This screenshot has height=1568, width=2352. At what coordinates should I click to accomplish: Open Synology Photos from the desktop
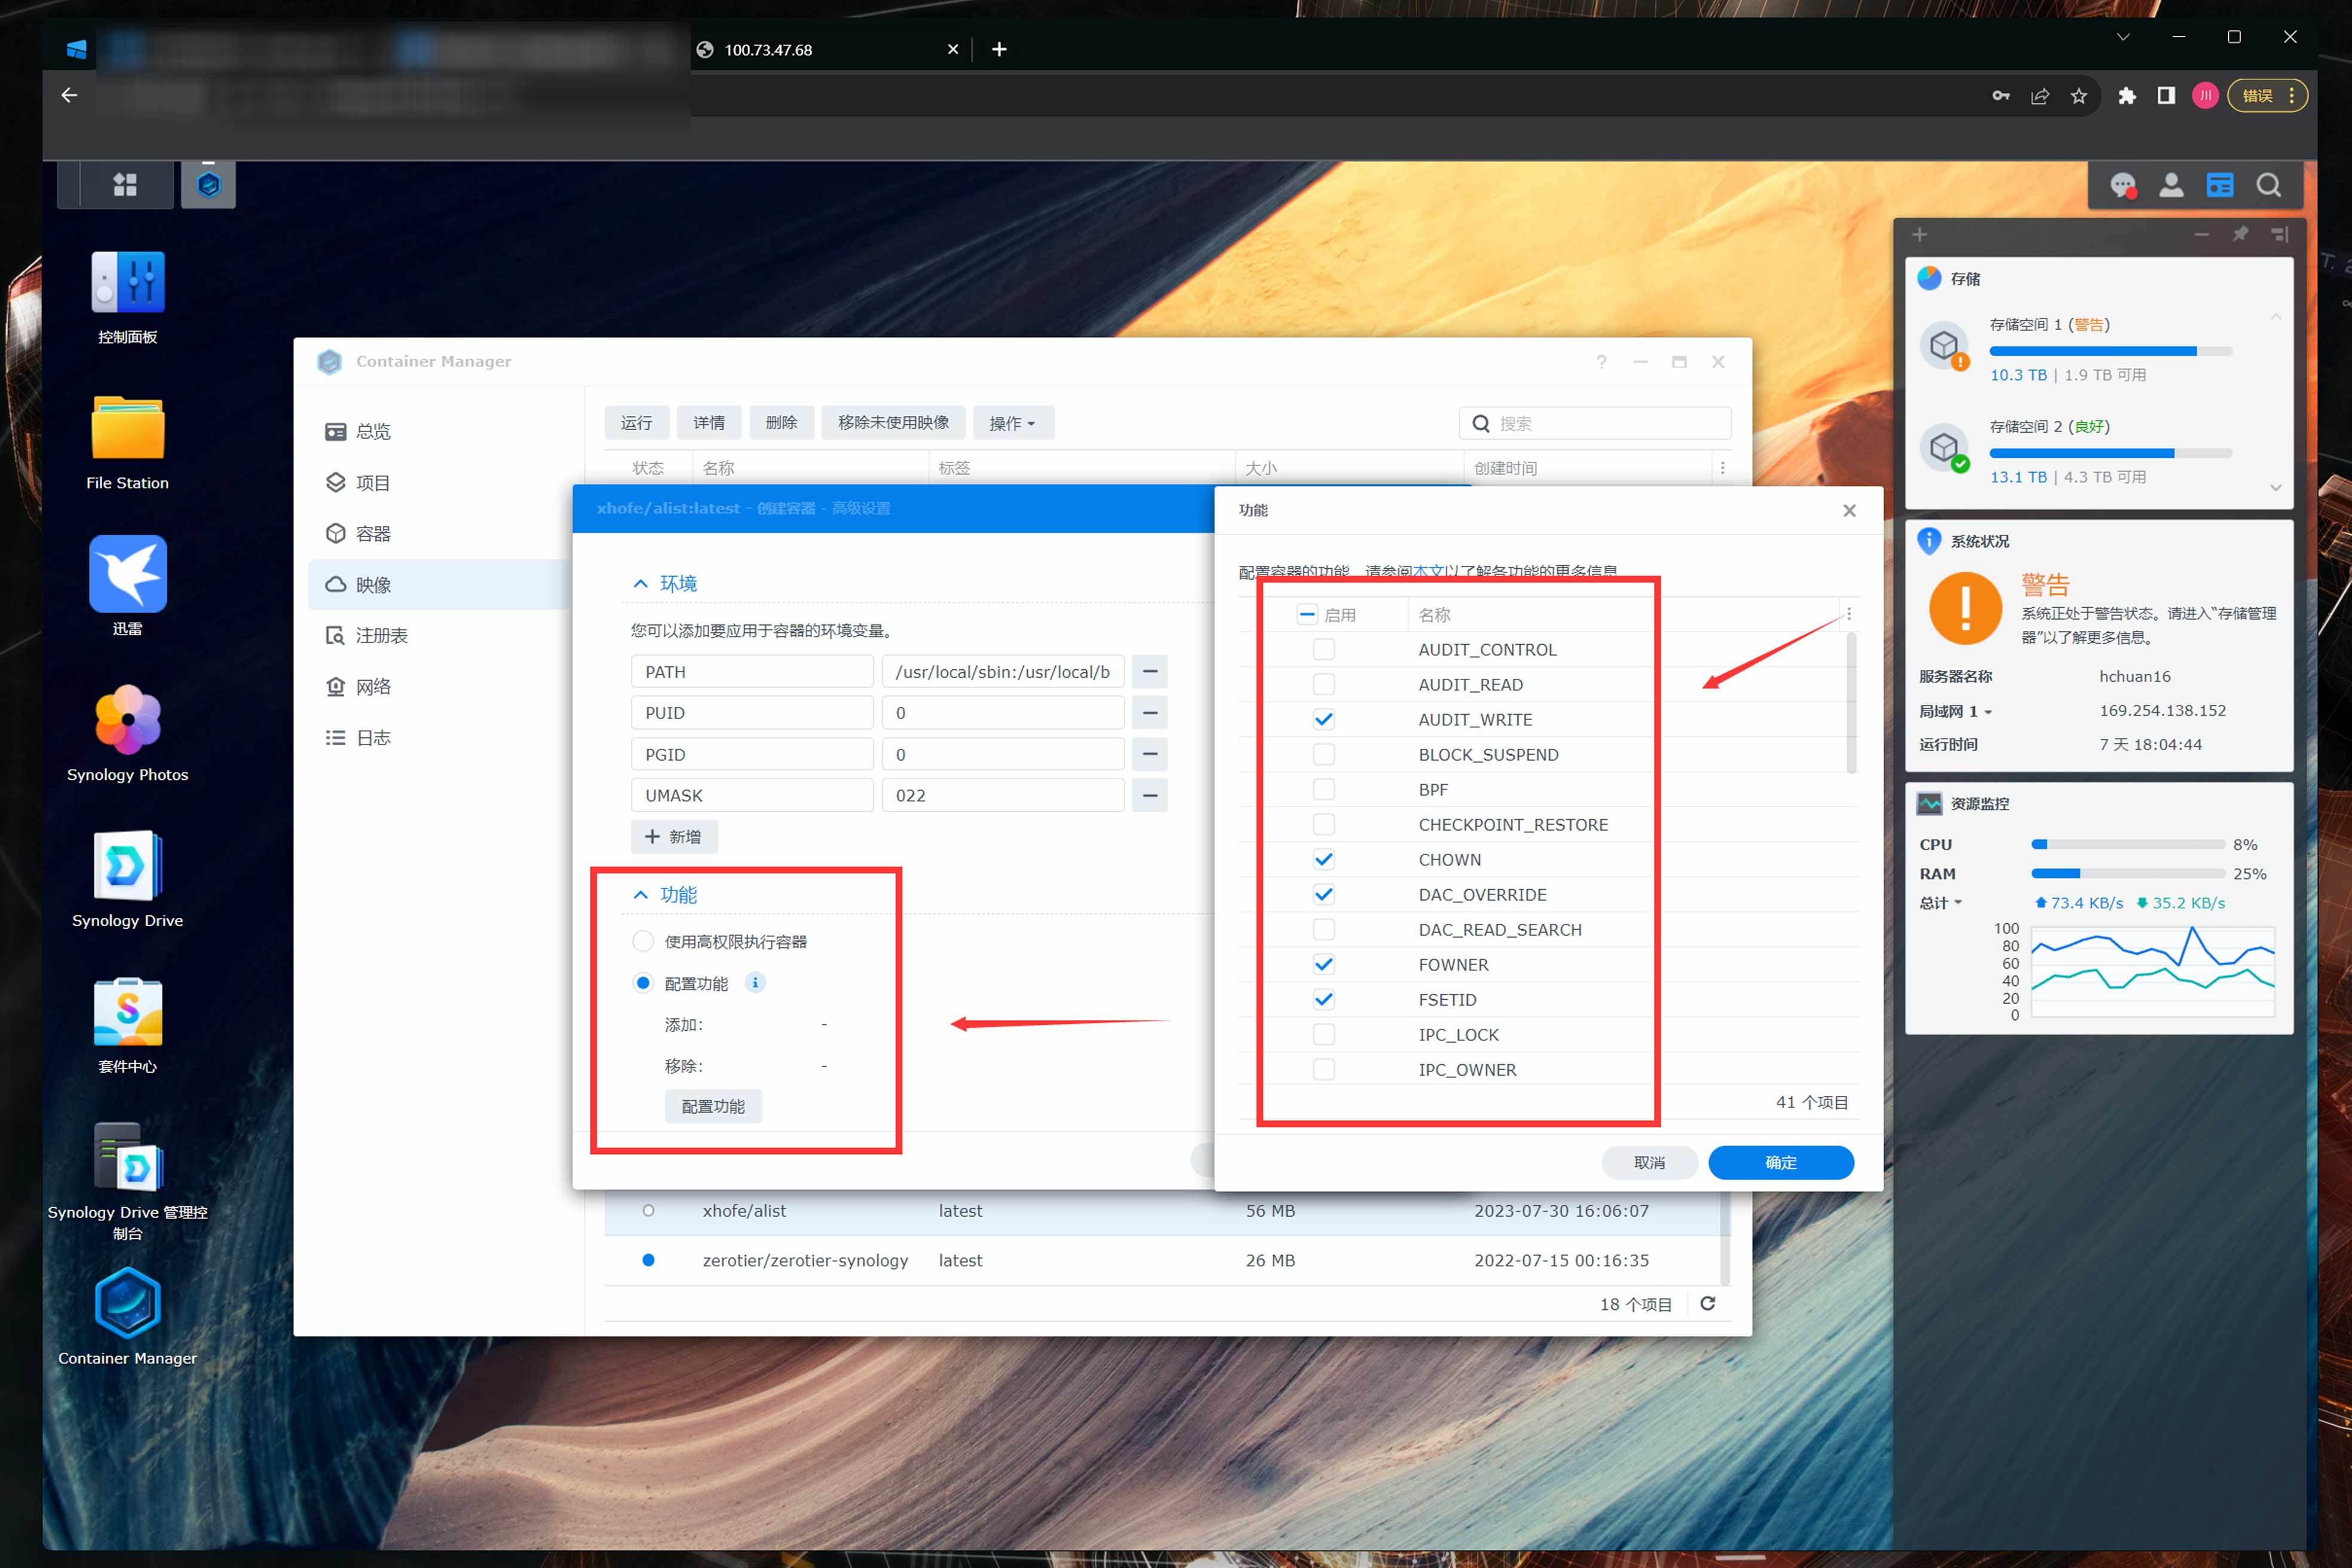[127, 720]
